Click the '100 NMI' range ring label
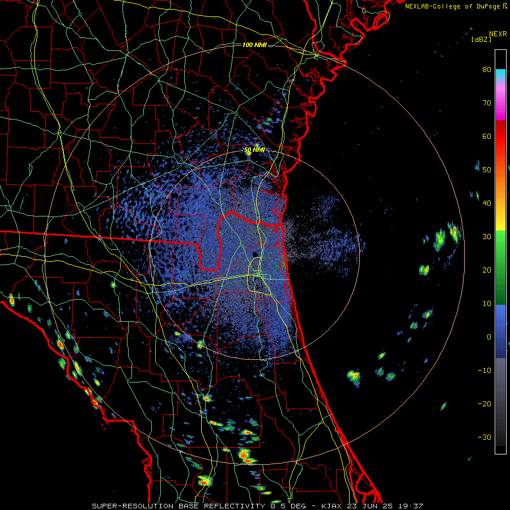The width and height of the screenshot is (510, 510). [x=254, y=45]
